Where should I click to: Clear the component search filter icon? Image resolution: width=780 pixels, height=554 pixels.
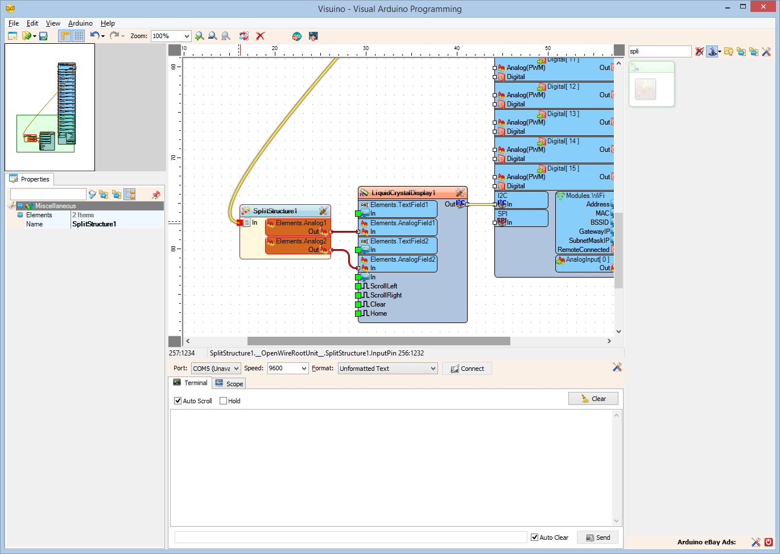point(700,52)
